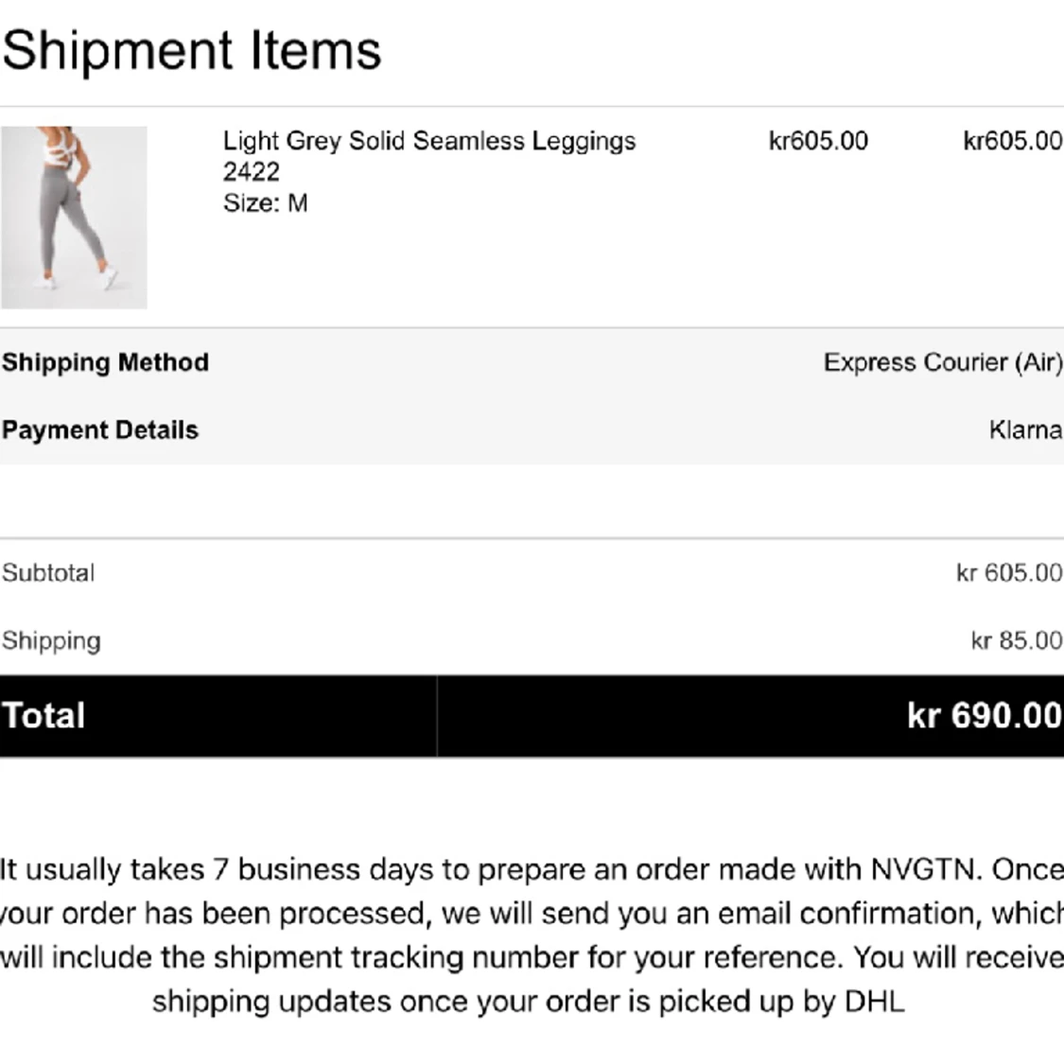This screenshot has height=1064, width=1064.
Task: Click the total amount kr 690.00
Action: click(985, 716)
